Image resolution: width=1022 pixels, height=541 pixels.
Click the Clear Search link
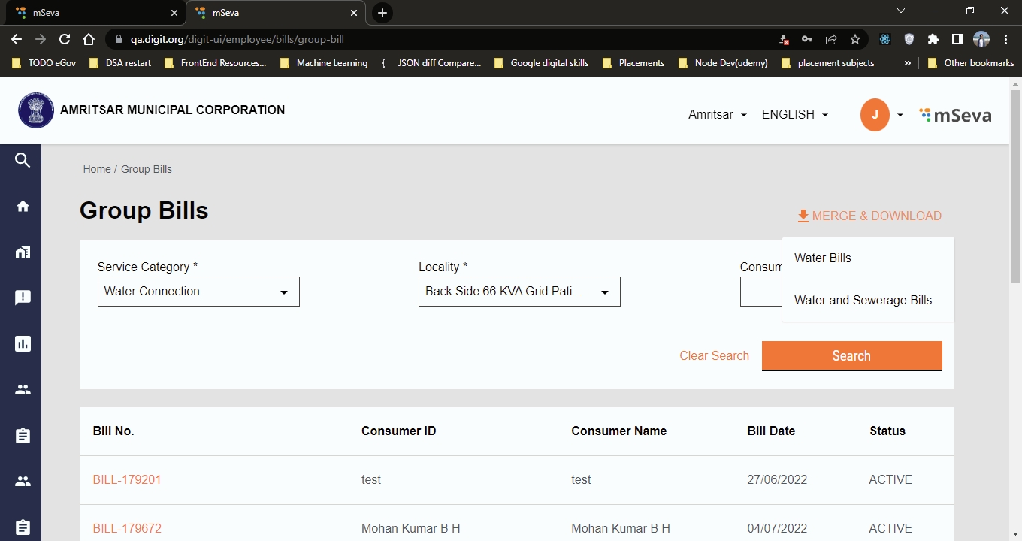tap(714, 355)
